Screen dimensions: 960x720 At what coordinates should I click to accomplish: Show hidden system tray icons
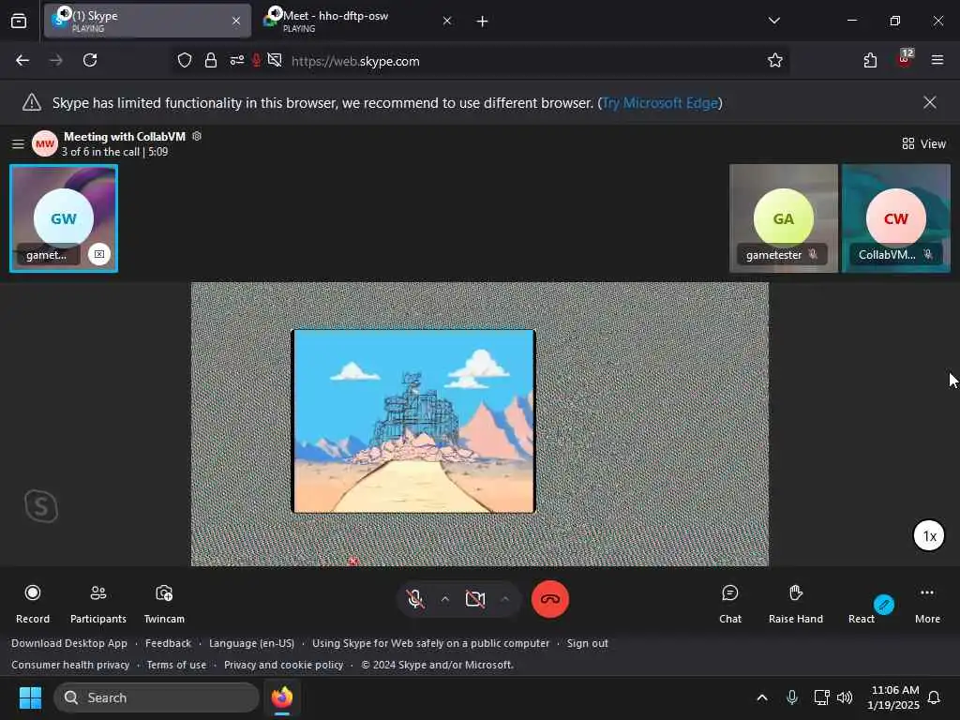761,697
